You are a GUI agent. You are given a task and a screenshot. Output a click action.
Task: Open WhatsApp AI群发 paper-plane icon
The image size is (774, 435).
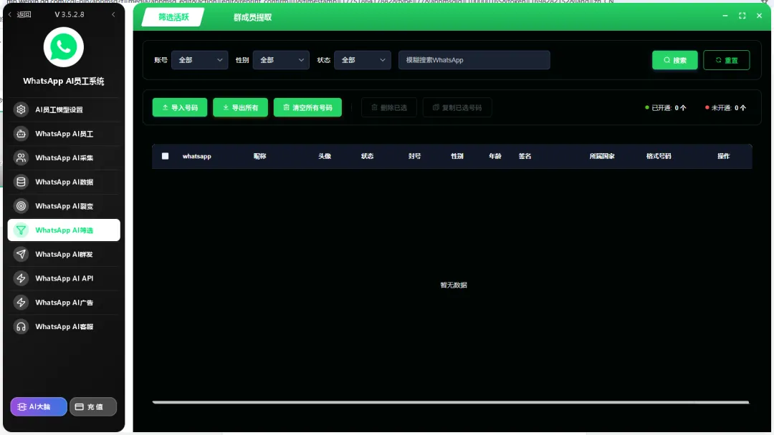click(21, 254)
